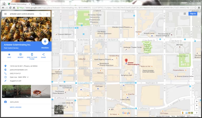202x118 pixels.
Task: Zoom out with the minus button
Action: (x=196, y=109)
